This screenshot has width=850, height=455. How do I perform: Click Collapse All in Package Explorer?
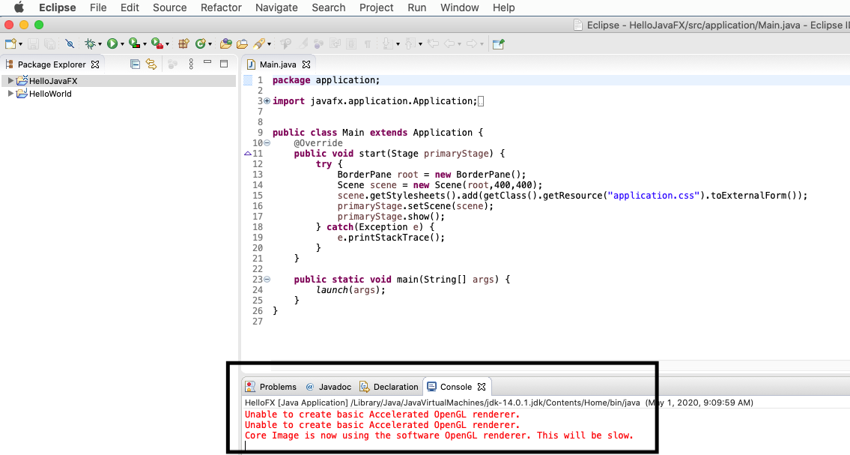(x=135, y=64)
